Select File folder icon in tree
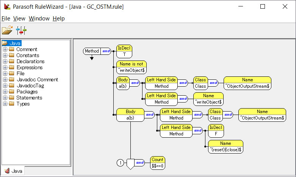Viewport: 296px width, 177px height. pyautogui.click(x=12, y=73)
